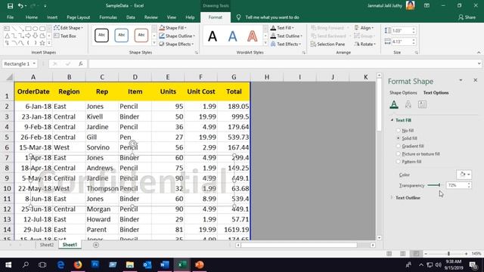Viewport: 484px width, 272px height.
Task: Select Picture or texture fill option
Action: (399, 153)
